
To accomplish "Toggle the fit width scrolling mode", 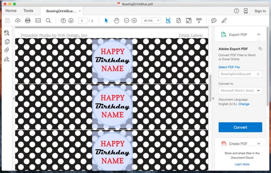I will pos(168,20).
